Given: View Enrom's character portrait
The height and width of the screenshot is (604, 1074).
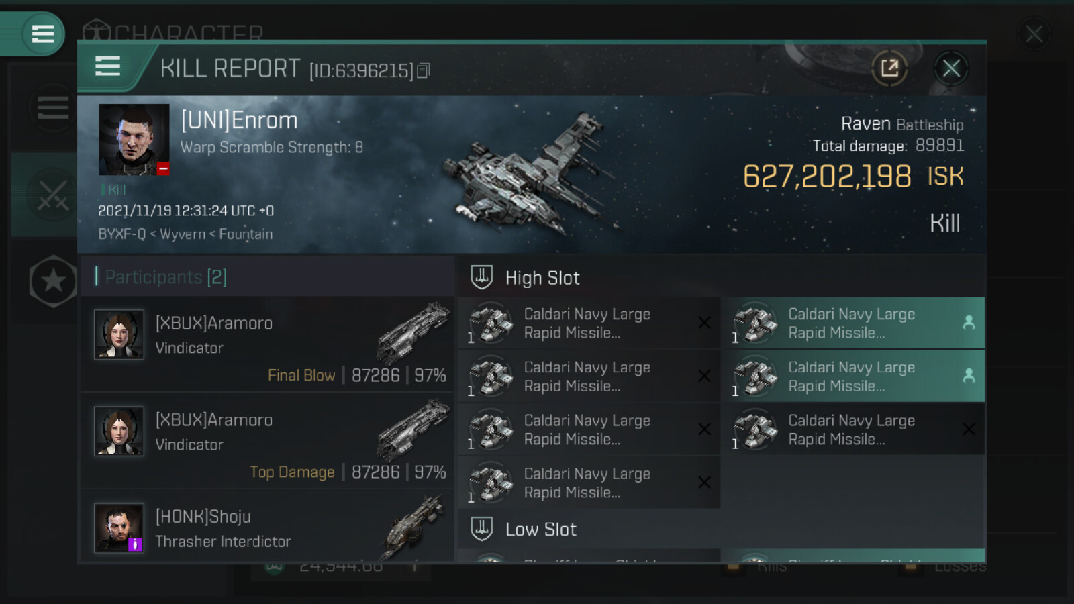Looking at the screenshot, I should point(134,140).
